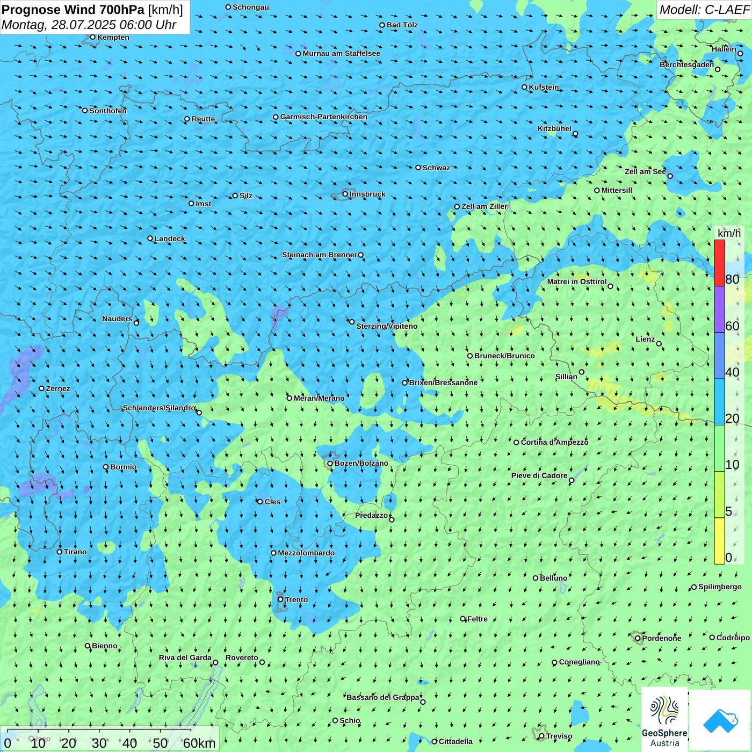752x752 pixels.
Task: Click the GeoSphere Austria logo
Action: tap(664, 720)
